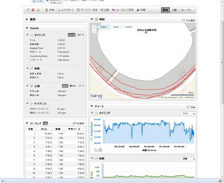Switch to the 分割 splits tab

[x=174, y=10]
